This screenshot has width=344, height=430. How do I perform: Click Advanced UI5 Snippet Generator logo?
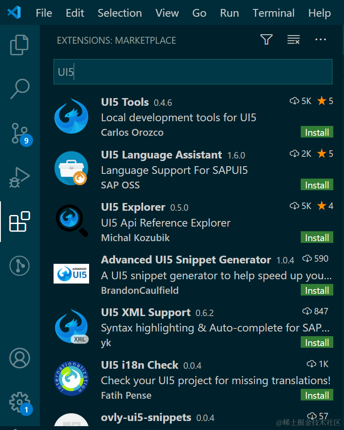click(71, 273)
